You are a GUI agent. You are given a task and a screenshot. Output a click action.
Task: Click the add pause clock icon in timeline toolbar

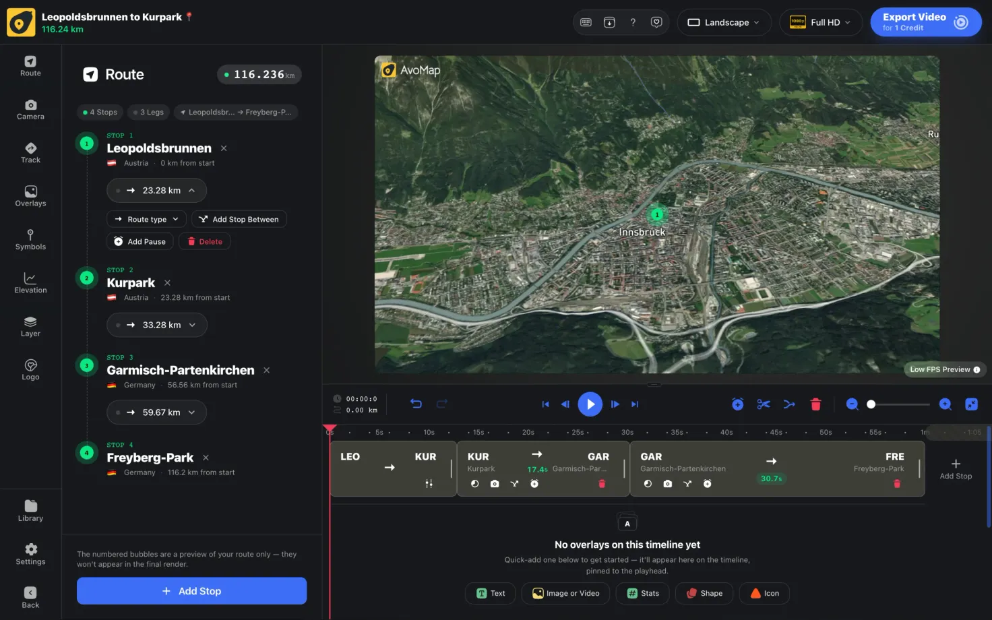tap(738, 404)
